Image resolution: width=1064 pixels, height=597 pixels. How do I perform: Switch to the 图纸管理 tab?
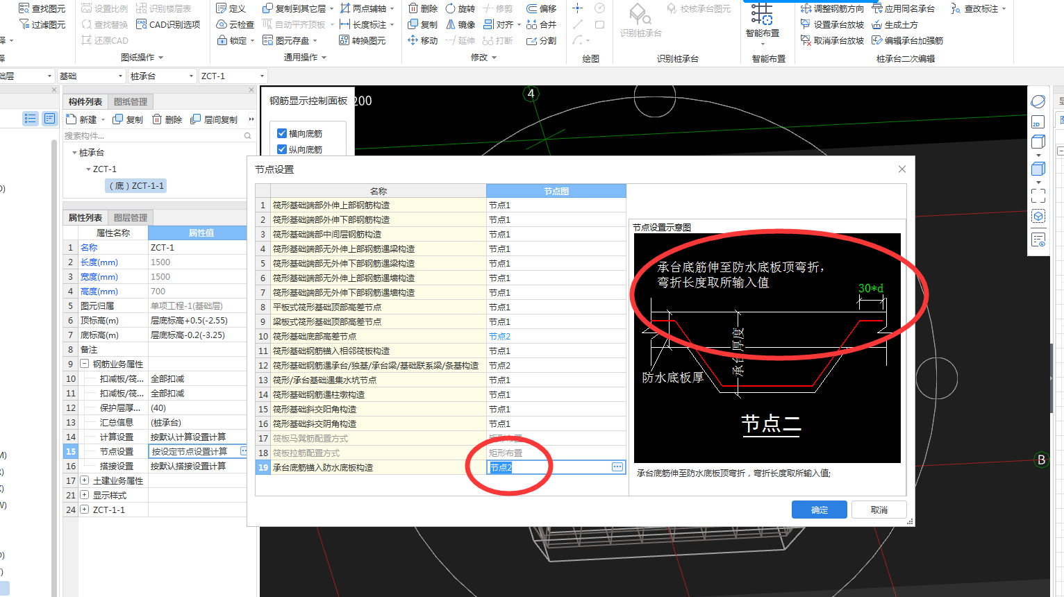(131, 101)
